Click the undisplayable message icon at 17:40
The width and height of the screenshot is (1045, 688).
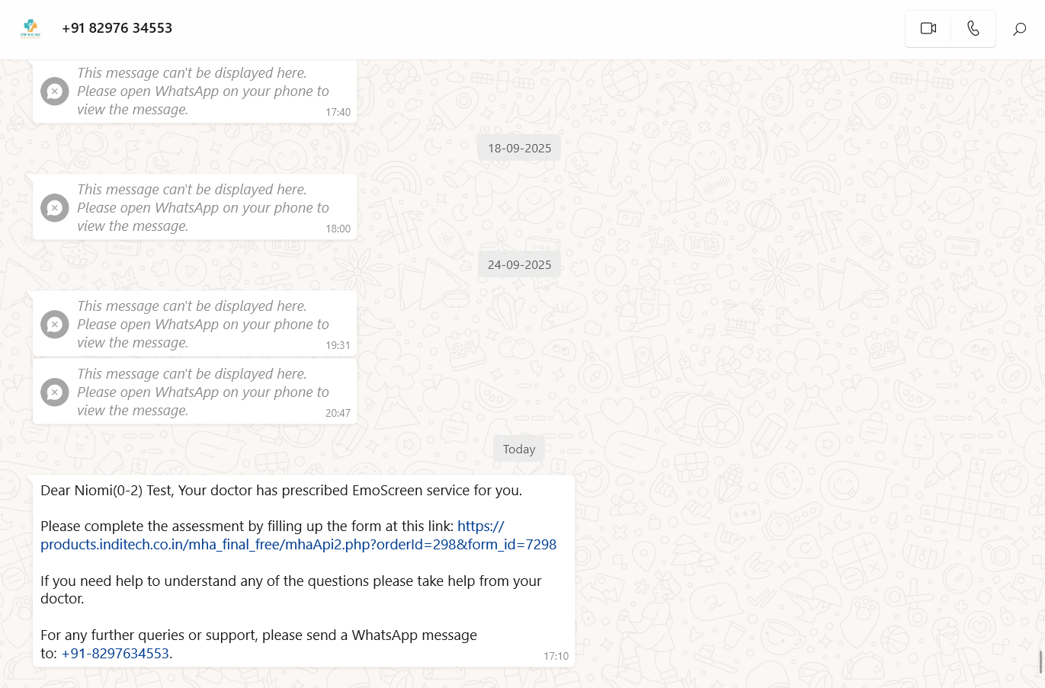(x=55, y=91)
